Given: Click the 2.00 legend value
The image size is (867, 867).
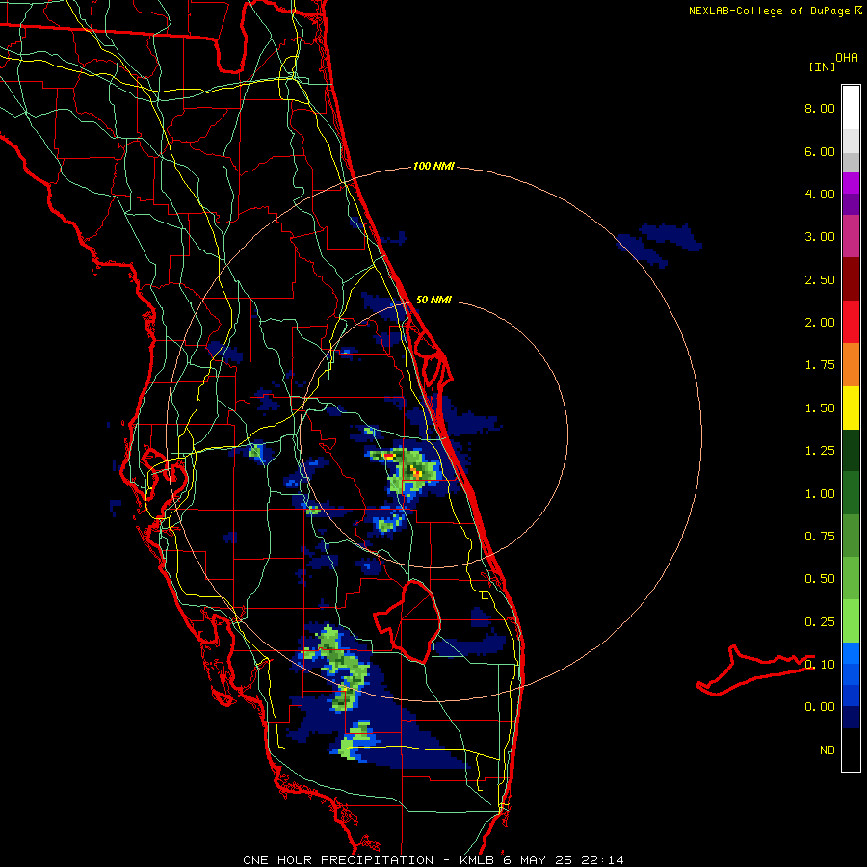Looking at the screenshot, I should pyautogui.click(x=820, y=323).
